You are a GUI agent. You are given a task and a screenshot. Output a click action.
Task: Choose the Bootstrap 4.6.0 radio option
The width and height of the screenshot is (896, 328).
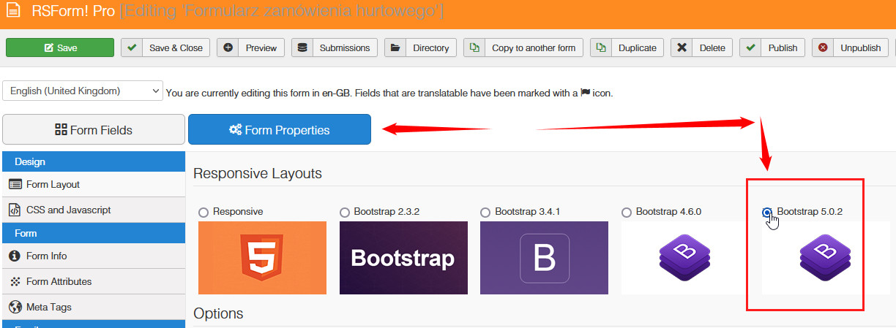(627, 212)
